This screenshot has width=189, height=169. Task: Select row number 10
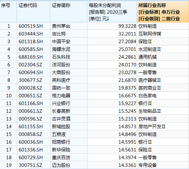tap(8, 96)
